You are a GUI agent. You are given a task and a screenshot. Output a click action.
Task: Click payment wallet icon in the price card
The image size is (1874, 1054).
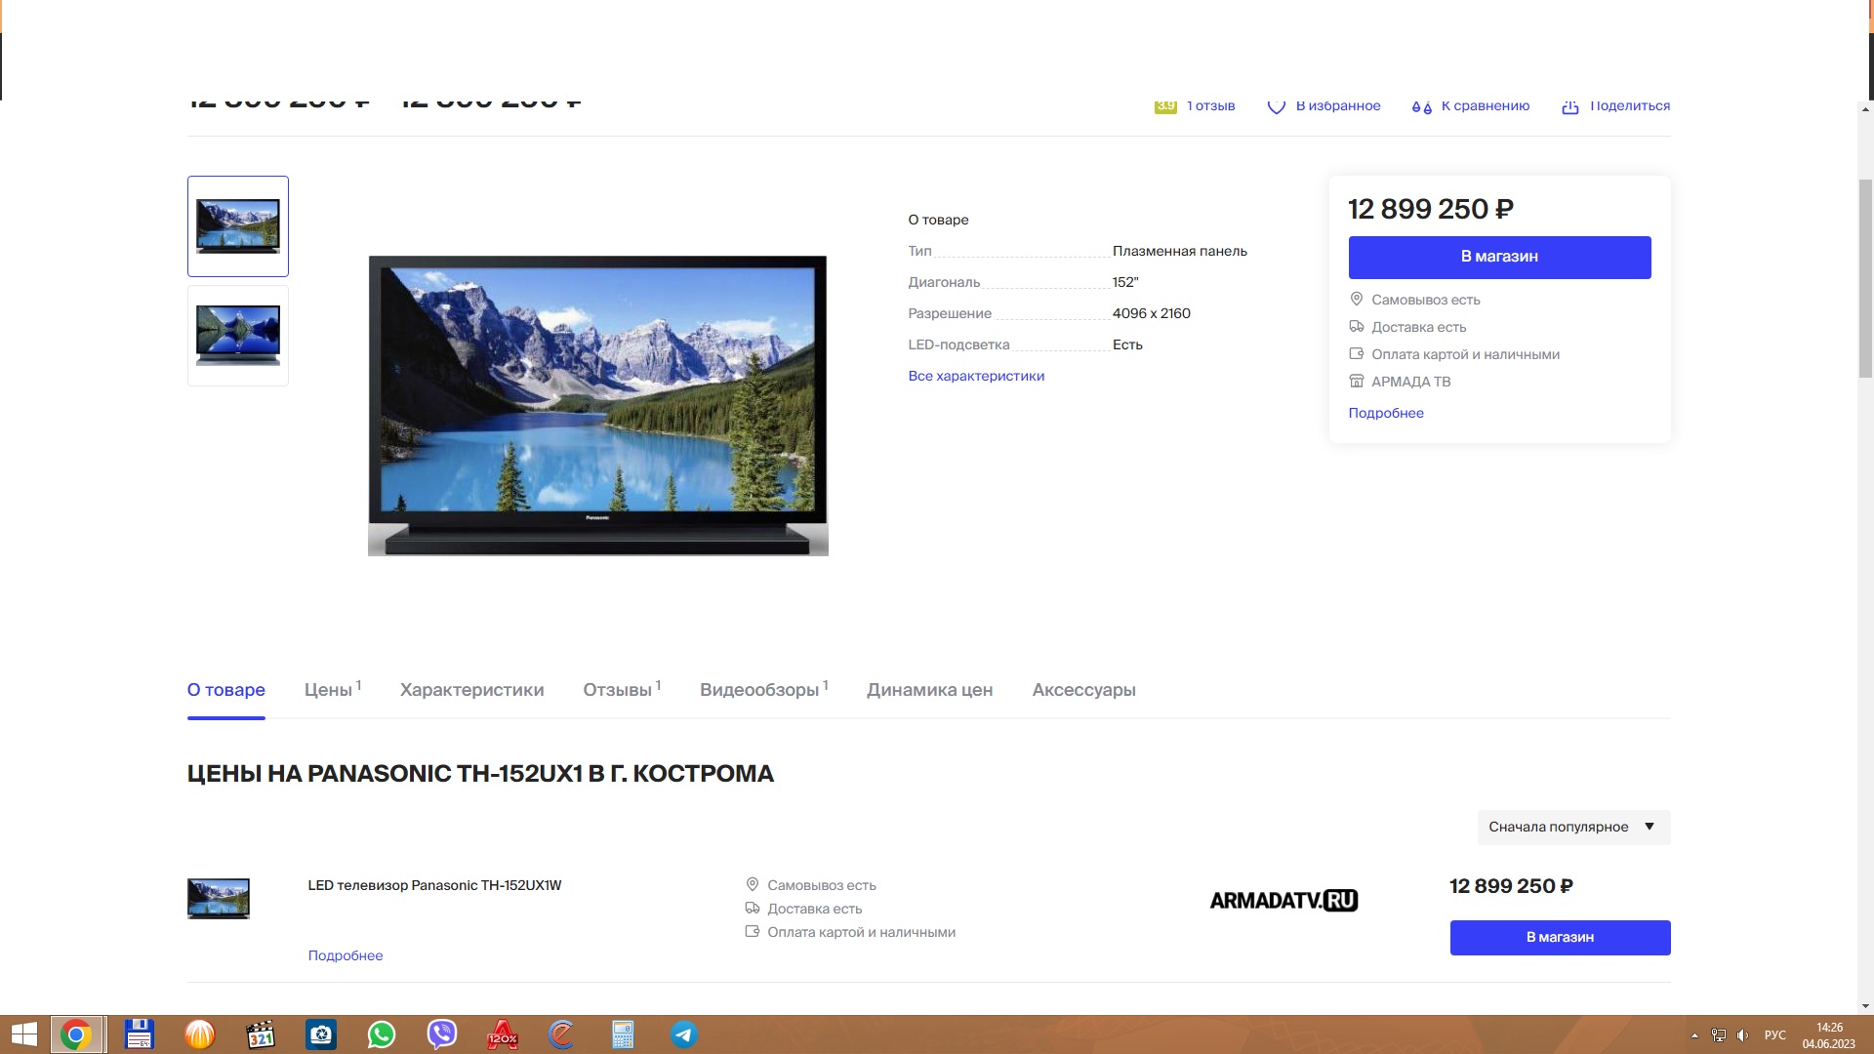pos(1356,353)
